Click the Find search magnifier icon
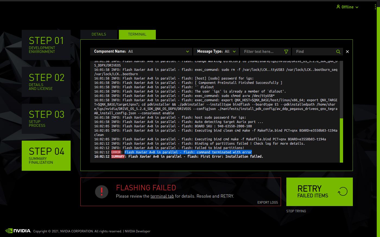 click(x=338, y=51)
